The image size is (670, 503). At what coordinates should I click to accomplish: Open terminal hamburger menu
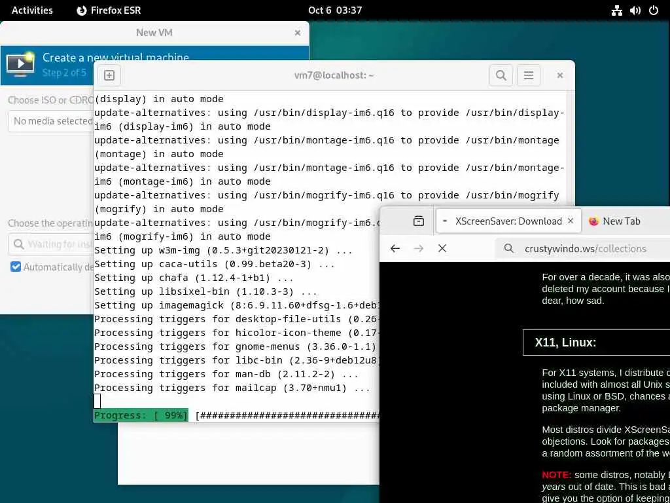(529, 75)
